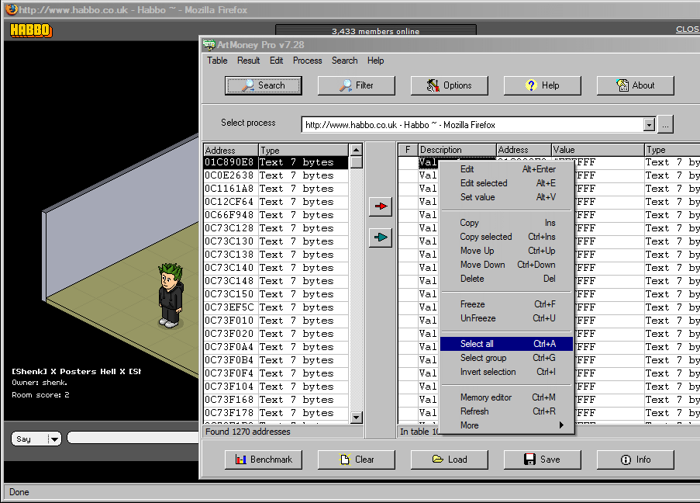The height and width of the screenshot is (503, 700).
Task: Save the current table
Action: (x=543, y=460)
